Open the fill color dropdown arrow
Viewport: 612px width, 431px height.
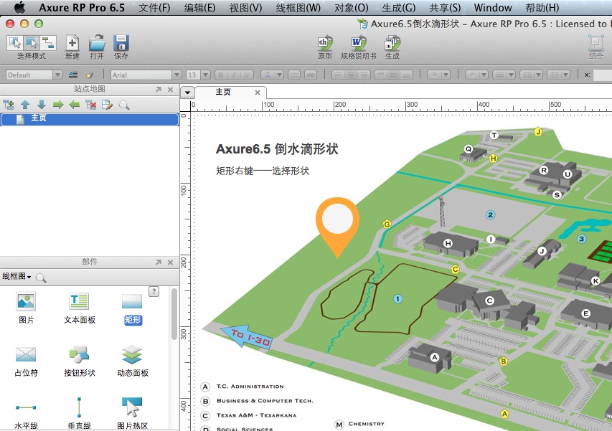(446, 75)
